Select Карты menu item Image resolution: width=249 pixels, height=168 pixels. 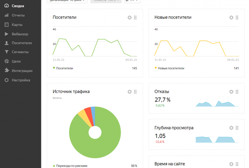[17, 25]
